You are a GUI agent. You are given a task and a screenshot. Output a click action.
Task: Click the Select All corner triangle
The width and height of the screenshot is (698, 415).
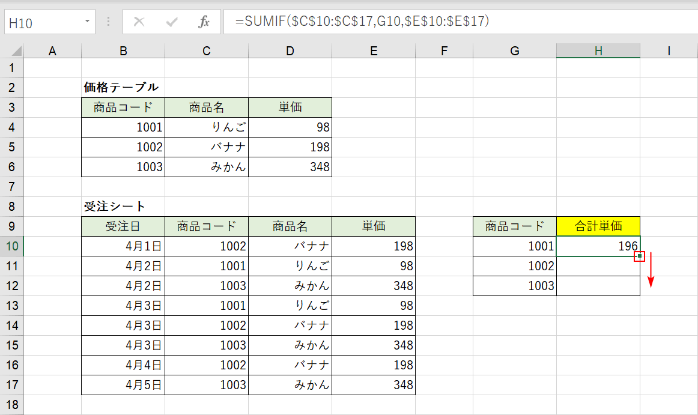coord(16,51)
